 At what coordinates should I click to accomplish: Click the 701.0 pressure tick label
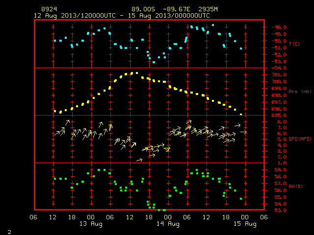(279, 75)
